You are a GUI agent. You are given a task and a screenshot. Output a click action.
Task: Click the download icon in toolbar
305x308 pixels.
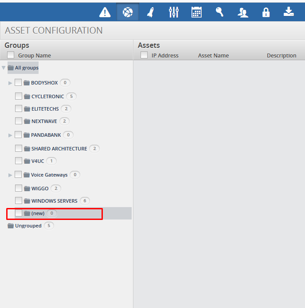tap(289, 12)
